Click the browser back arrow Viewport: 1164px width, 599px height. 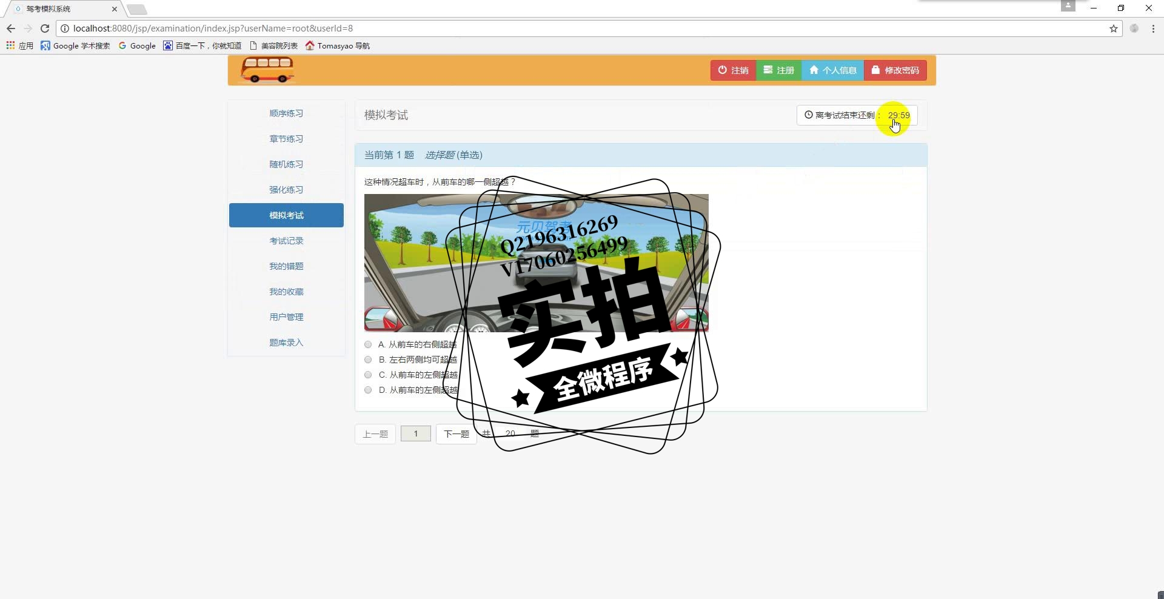11,28
